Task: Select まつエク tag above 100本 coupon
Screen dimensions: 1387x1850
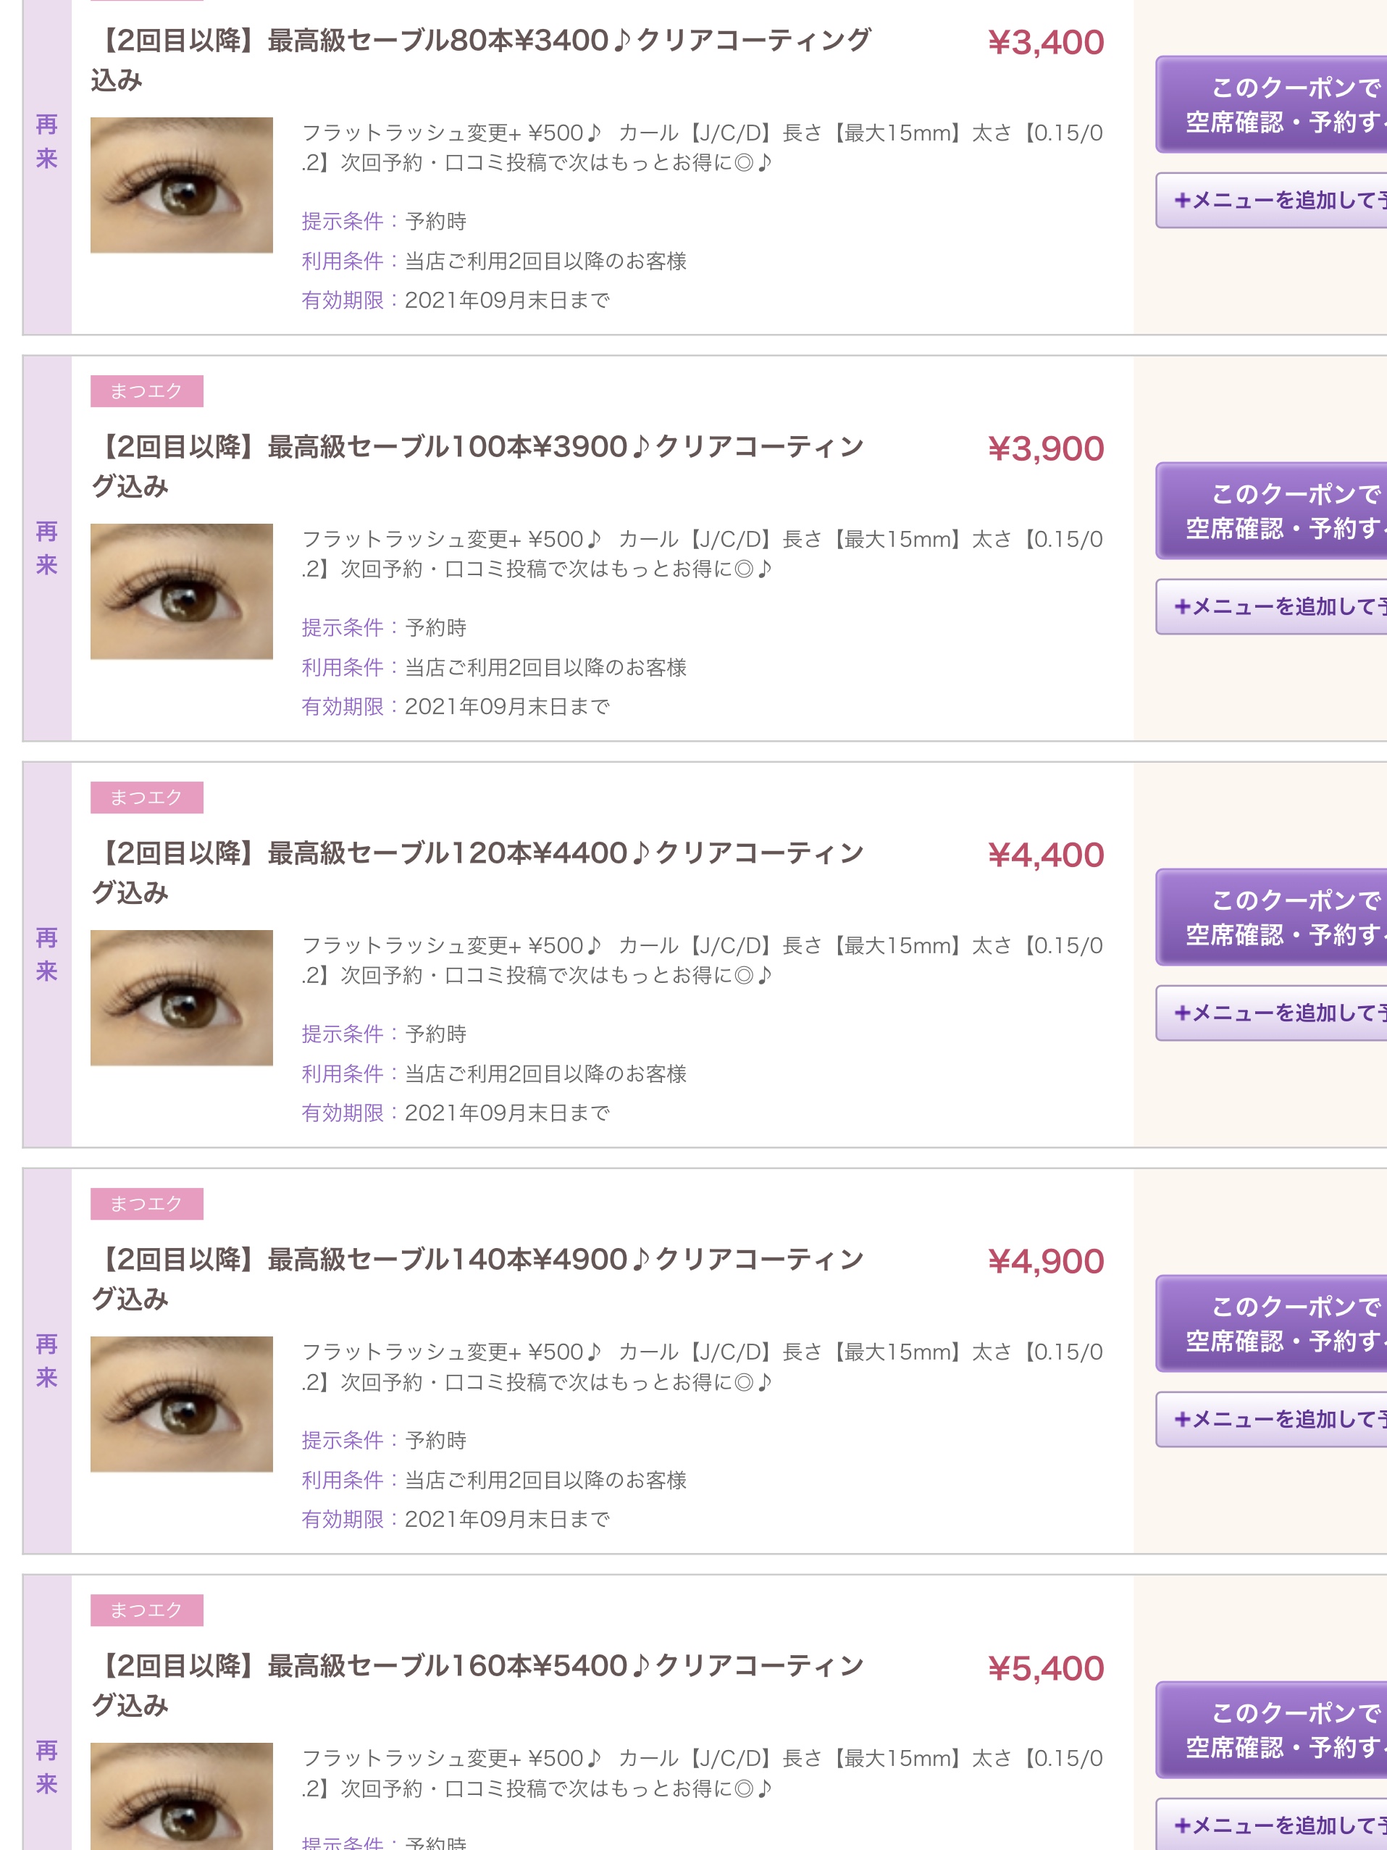Action: click(146, 391)
